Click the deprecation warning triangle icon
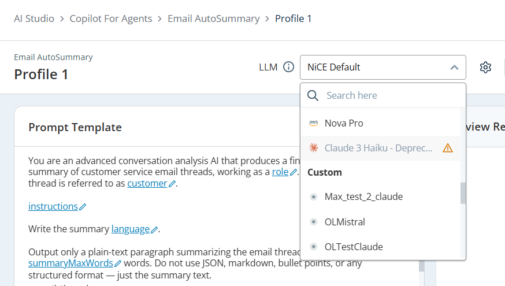Screen dimensions: 505x286 coord(448,148)
